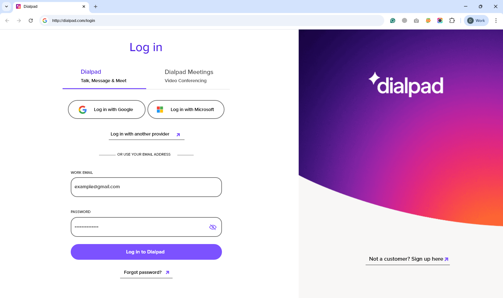Click the Microsoft logo in login button
This screenshot has width=503, height=298.
[160, 109]
